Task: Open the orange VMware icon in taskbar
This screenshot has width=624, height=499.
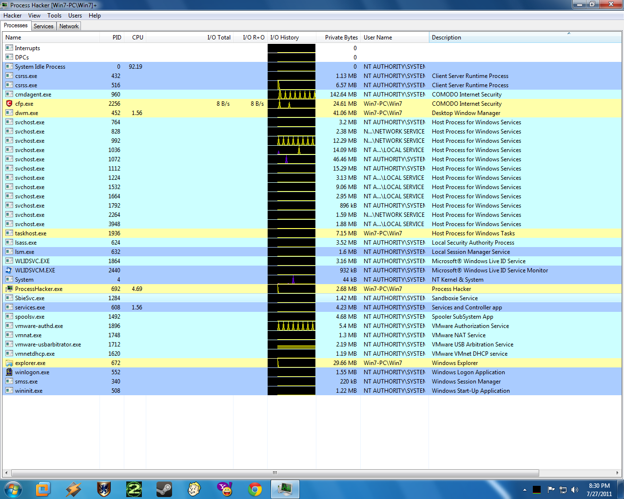Action: pyautogui.click(x=43, y=489)
